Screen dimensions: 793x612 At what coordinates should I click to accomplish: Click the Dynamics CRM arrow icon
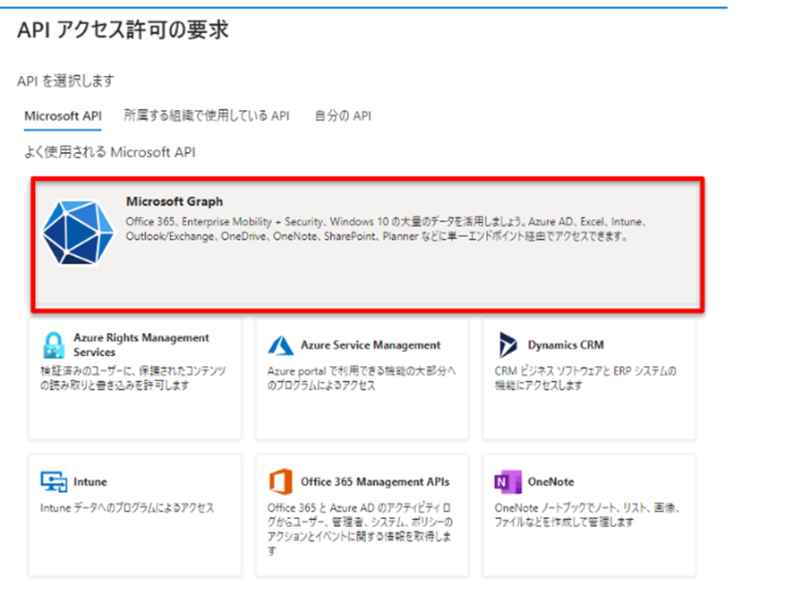[x=507, y=344]
